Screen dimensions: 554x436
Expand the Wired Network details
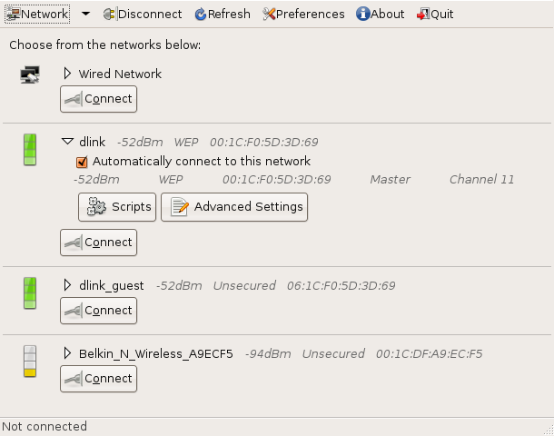67,74
